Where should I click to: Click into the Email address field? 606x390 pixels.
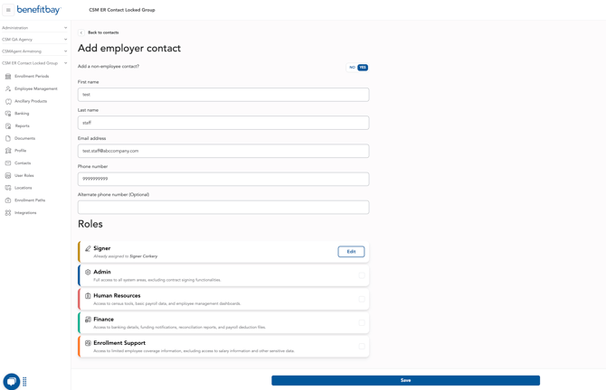223,151
